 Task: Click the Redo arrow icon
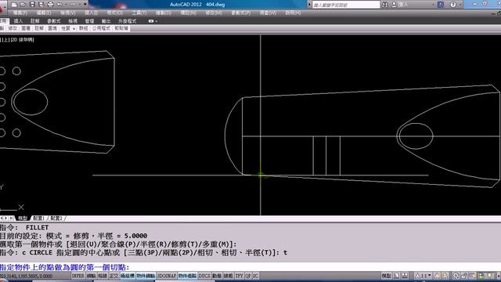pyautogui.click(x=73, y=5)
